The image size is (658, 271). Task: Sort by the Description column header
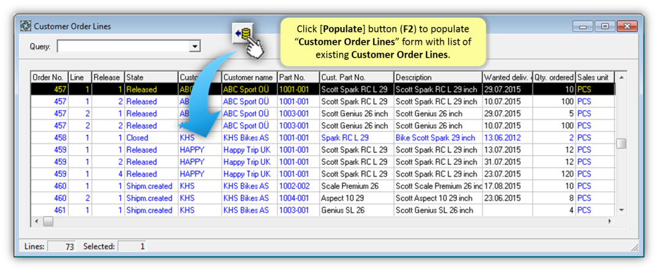438,77
